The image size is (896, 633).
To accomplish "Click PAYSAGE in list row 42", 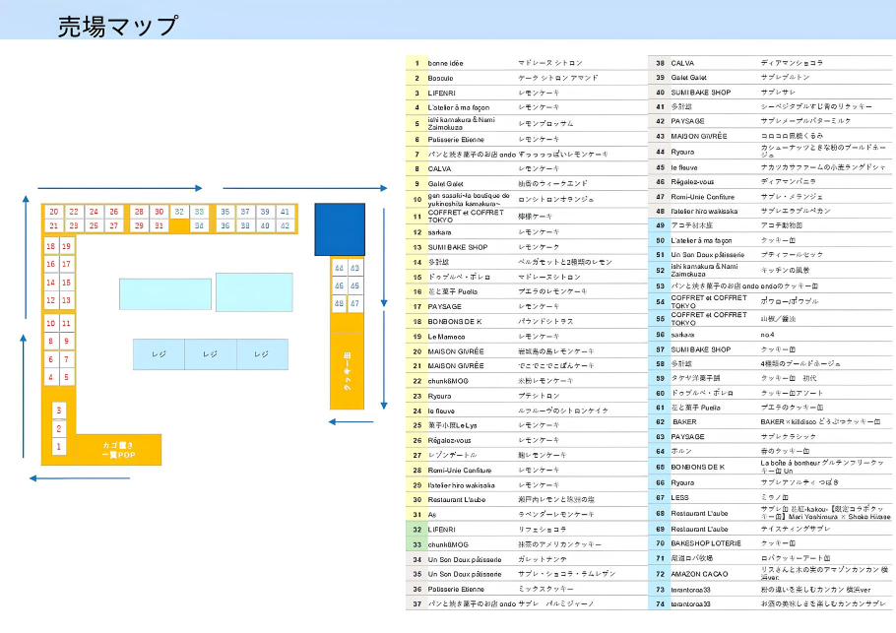I will (x=687, y=122).
